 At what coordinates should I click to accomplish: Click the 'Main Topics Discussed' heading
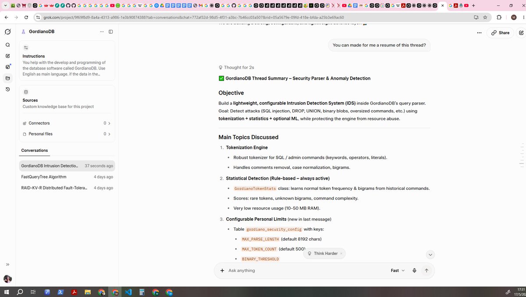(248, 137)
